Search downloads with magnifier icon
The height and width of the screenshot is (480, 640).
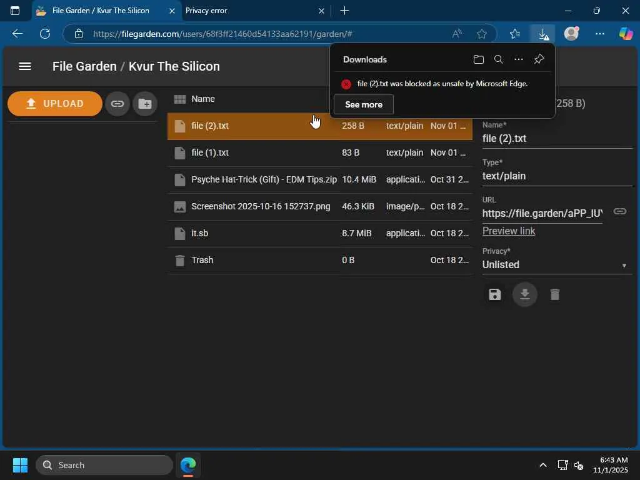pos(498,59)
